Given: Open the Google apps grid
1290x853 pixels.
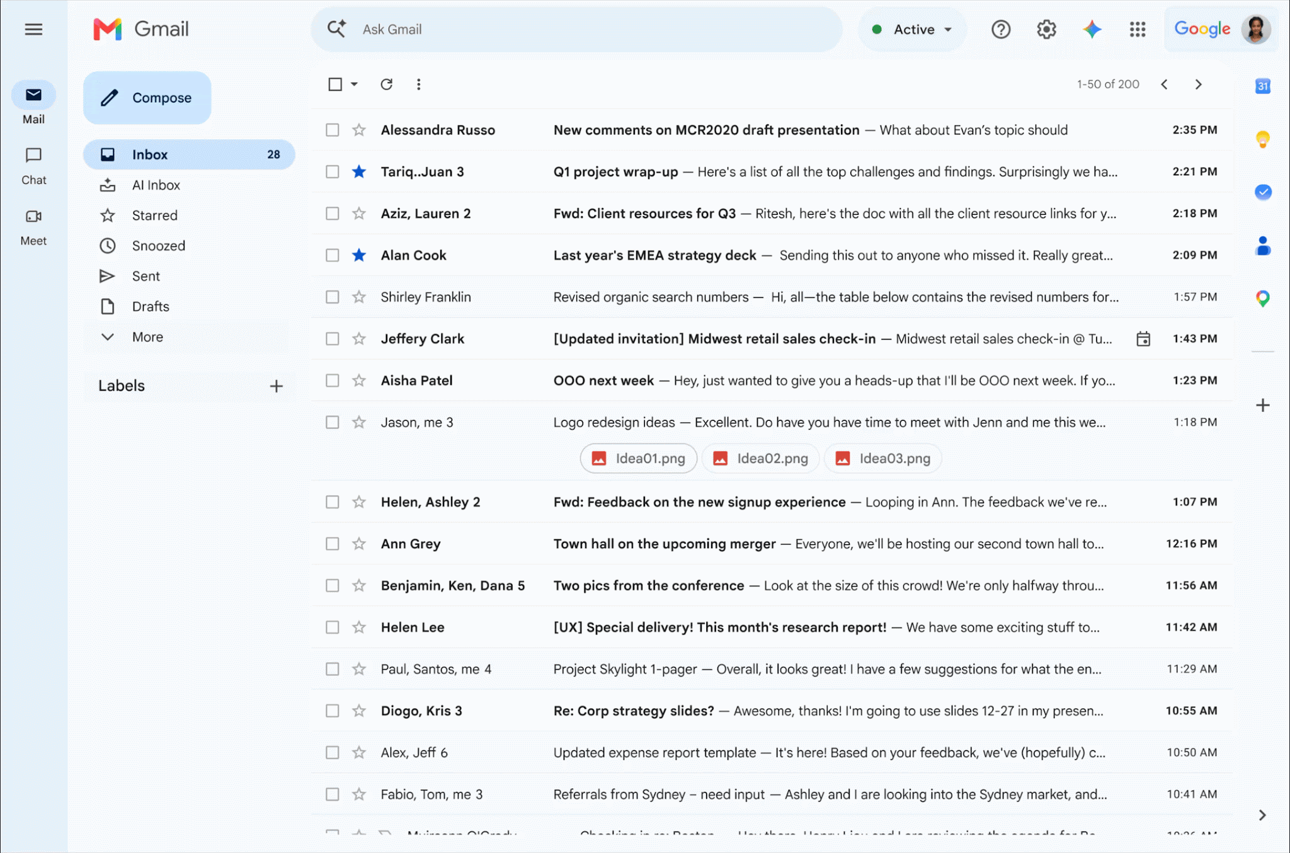Looking at the screenshot, I should tap(1138, 29).
